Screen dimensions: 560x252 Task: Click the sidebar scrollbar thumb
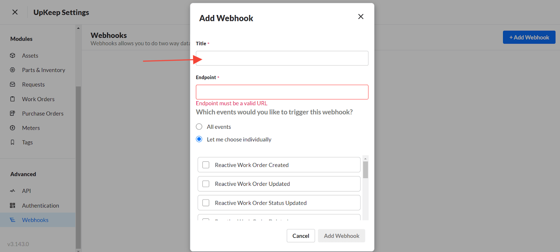click(x=78, y=167)
